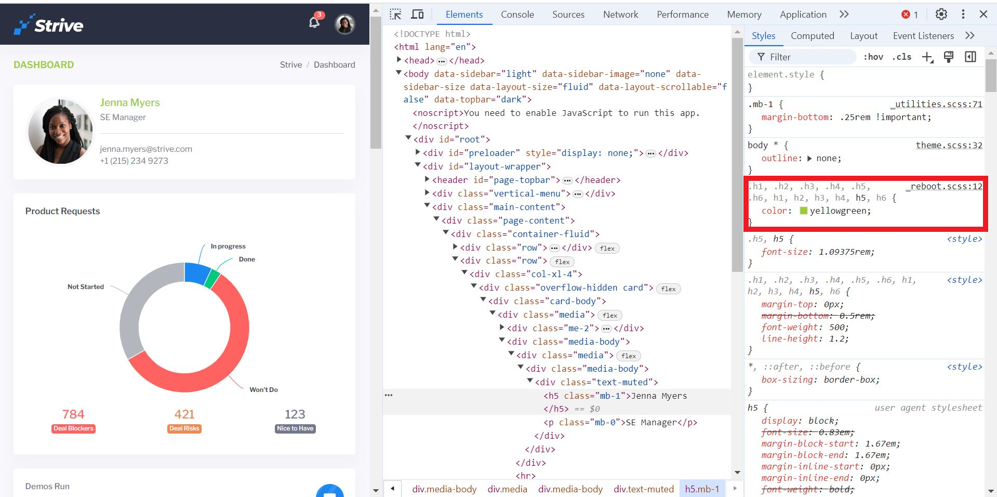This screenshot has height=497, width=997.
Task: Show more DevTools panel tabs
Action: tap(844, 15)
